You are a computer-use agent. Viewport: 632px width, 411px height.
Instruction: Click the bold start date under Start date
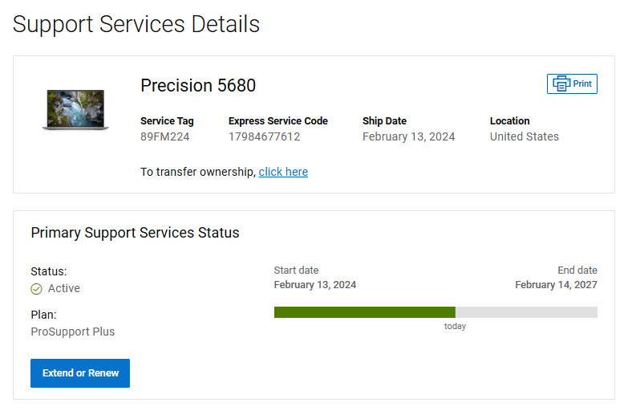point(315,285)
